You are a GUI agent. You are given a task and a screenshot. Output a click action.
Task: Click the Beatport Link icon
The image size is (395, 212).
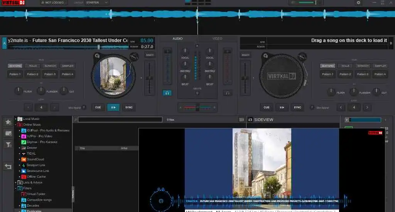24,165
